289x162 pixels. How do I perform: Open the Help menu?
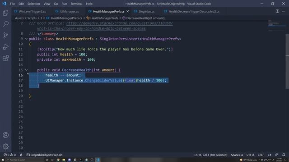(x=89, y=4)
